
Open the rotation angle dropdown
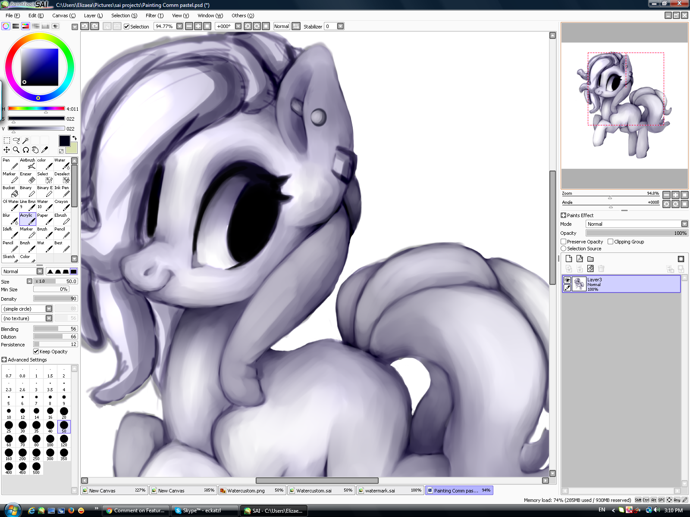point(238,26)
